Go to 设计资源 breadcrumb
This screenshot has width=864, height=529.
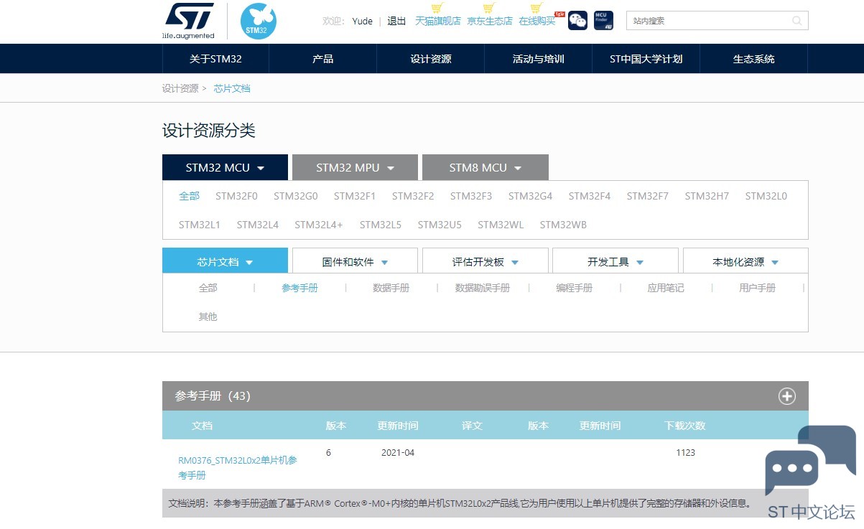click(180, 88)
